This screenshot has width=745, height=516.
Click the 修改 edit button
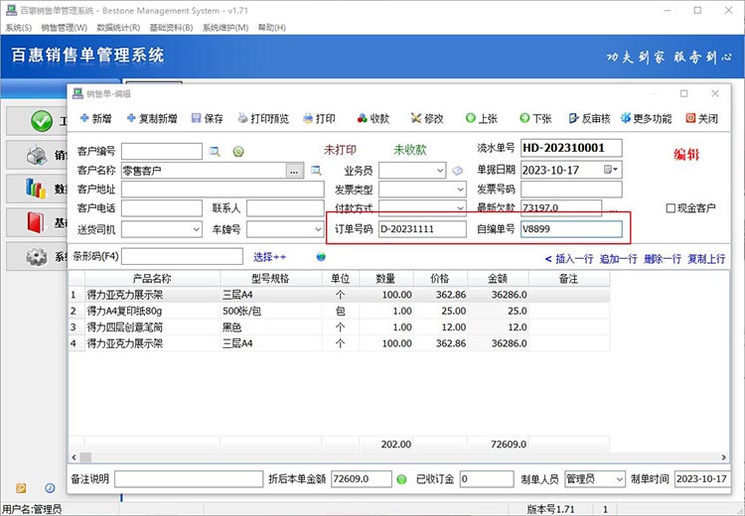pos(427,118)
